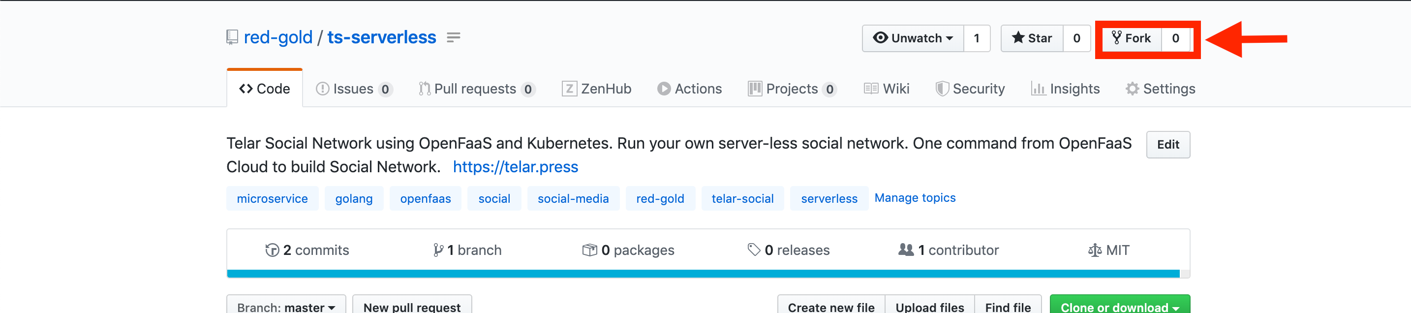This screenshot has height=313, width=1411.
Task: Star the ts-serverless repository
Action: [1032, 38]
